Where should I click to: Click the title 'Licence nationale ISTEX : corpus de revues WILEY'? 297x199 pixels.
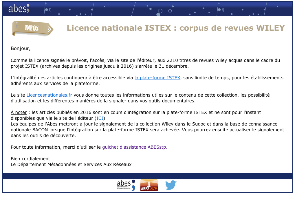(176, 28)
